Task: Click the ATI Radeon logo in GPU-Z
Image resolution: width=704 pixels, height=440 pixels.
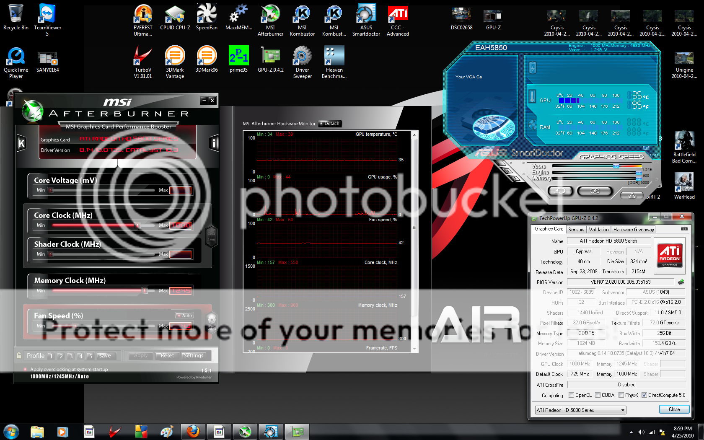Action: point(669,255)
